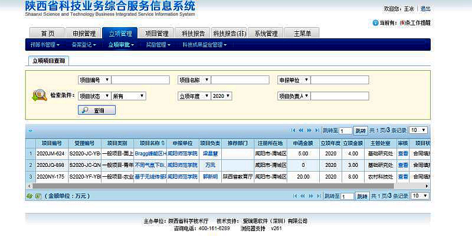Switch to the 项目管理 tab

tap(157, 34)
